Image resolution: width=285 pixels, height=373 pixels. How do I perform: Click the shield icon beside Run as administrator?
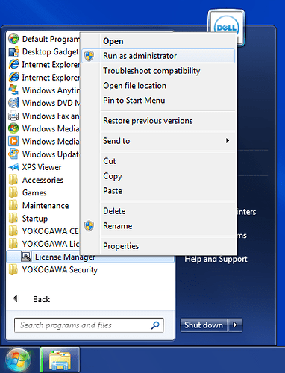89,56
